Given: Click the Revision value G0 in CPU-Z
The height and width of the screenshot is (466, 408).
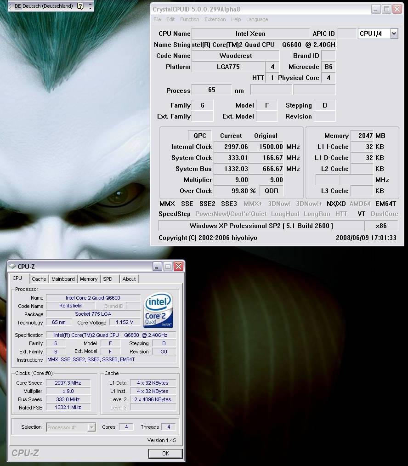Looking at the screenshot, I should 164,352.
